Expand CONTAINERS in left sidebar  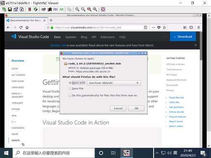click(18, 128)
